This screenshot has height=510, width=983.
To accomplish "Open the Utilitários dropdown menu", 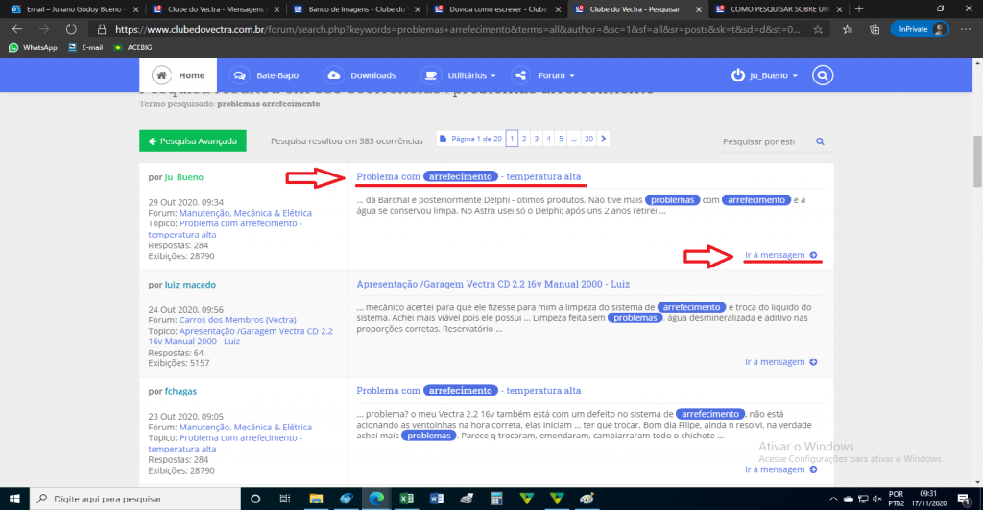I will tap(458, 75).
